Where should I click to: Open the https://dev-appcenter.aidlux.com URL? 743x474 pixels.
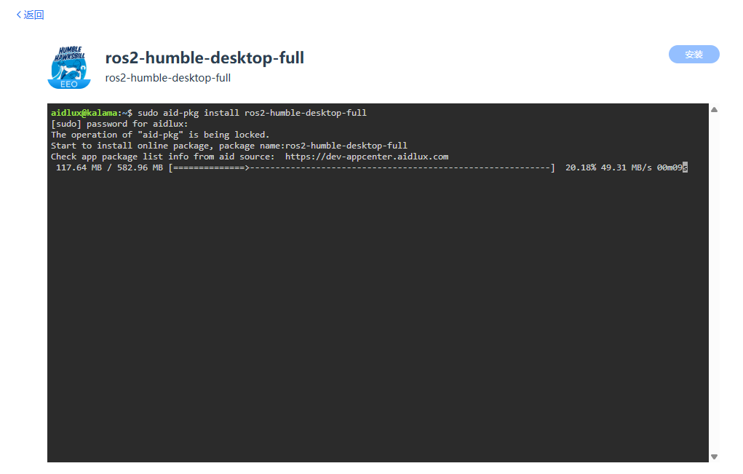coord(367,157)
